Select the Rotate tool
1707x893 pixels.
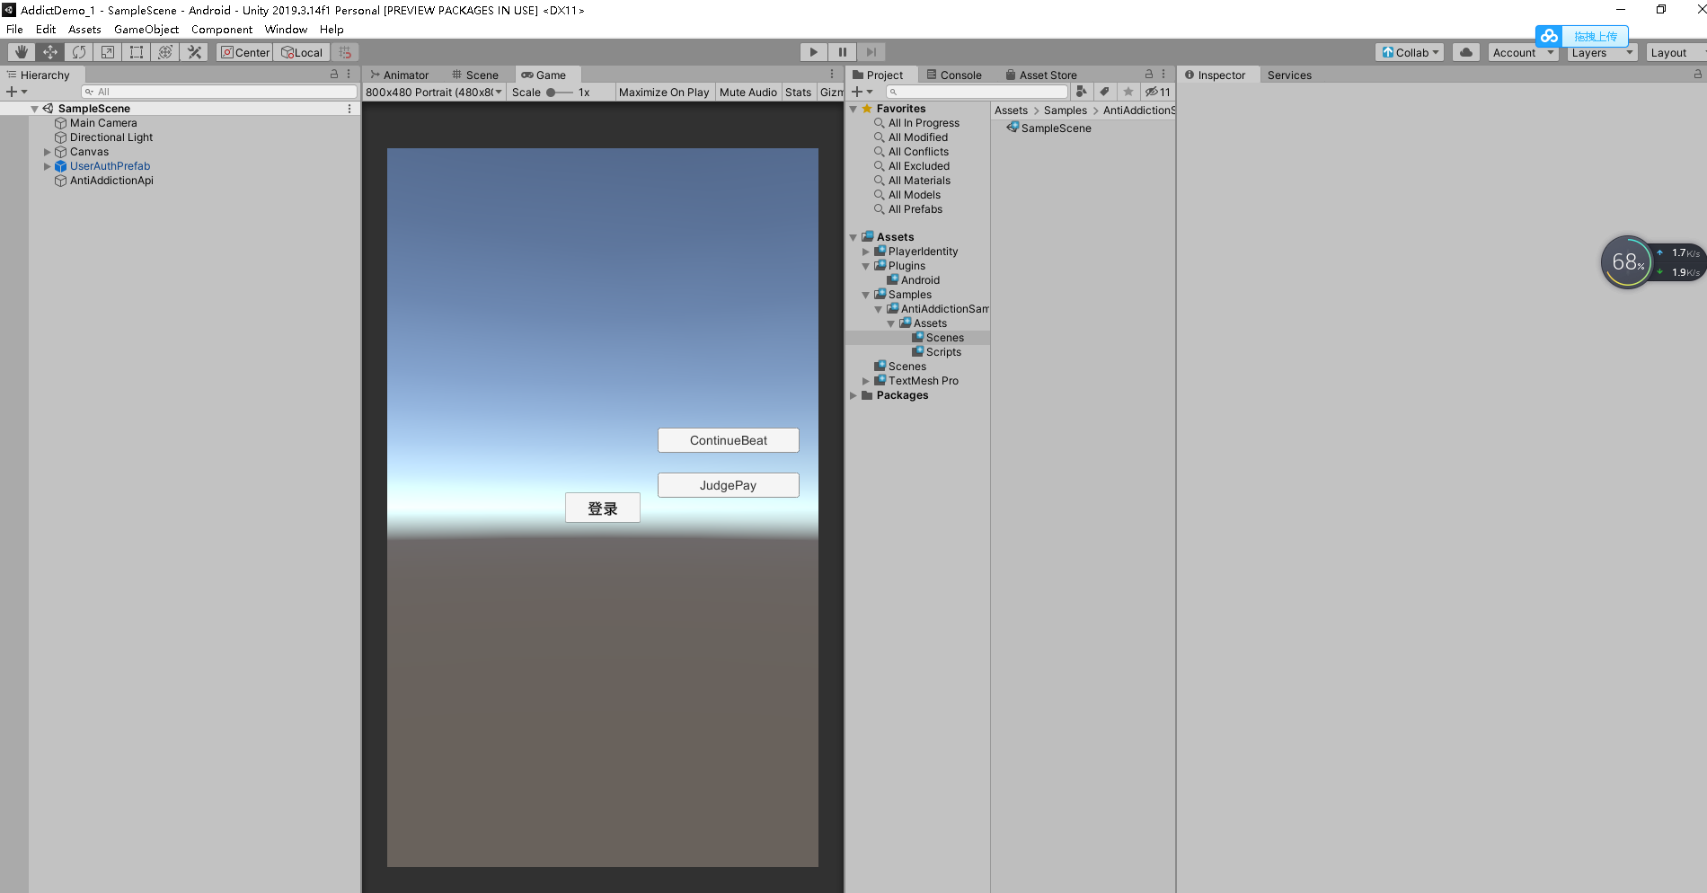tap(79, 52)
